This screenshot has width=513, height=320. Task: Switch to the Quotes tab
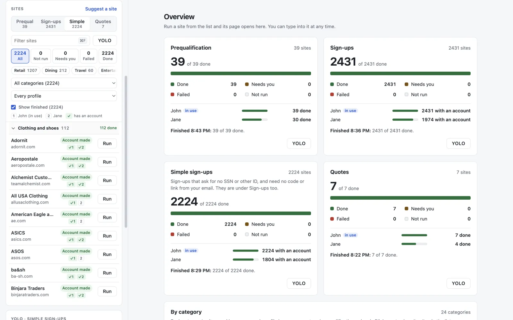[x=103, y=24]
